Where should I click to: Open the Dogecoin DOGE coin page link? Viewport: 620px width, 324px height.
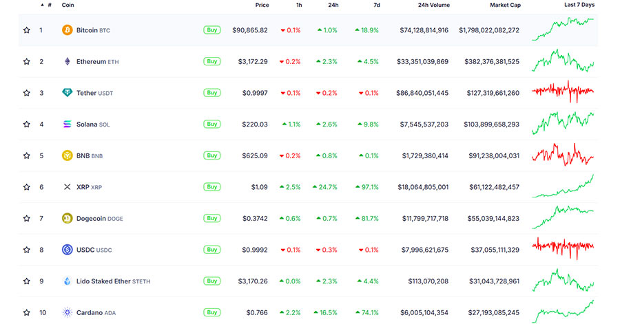click(x=100, y=219)
